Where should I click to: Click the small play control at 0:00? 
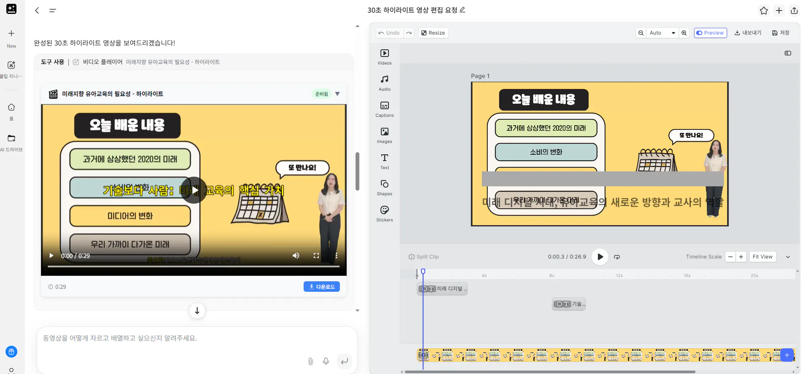click(52, 256)
